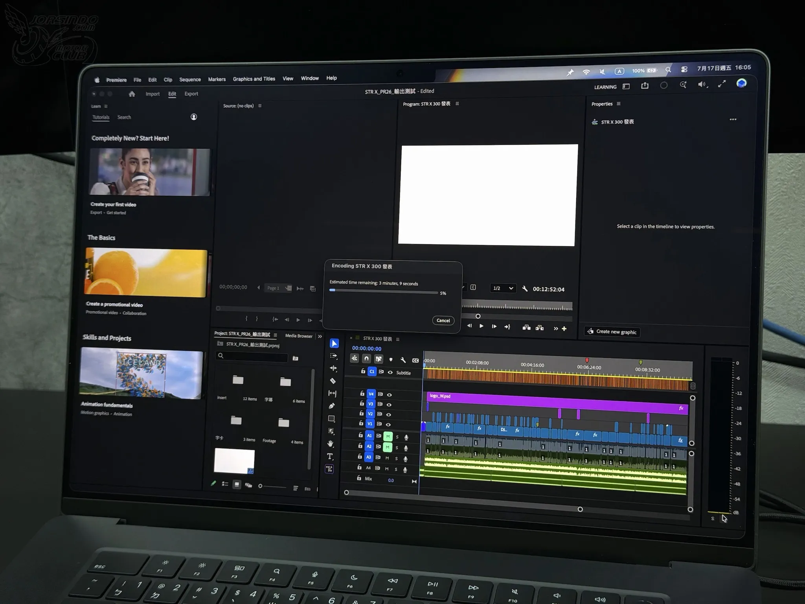Image resolution: width=805 pixels, height=604 pixels.
Task: Switch to the Import tab
Action: (153, 94)
